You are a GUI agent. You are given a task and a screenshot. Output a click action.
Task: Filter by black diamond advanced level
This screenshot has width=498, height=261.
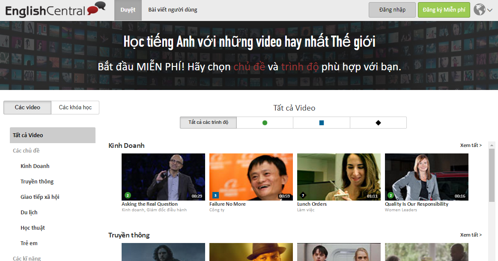[x=378, y=123]
